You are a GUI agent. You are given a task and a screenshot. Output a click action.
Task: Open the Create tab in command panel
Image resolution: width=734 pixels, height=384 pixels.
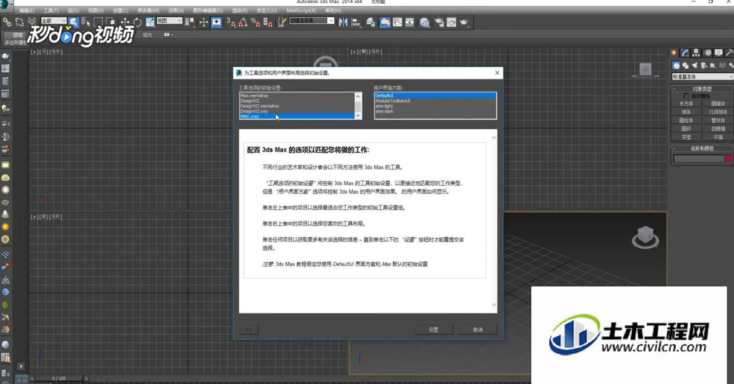click(x=673, y=53)
